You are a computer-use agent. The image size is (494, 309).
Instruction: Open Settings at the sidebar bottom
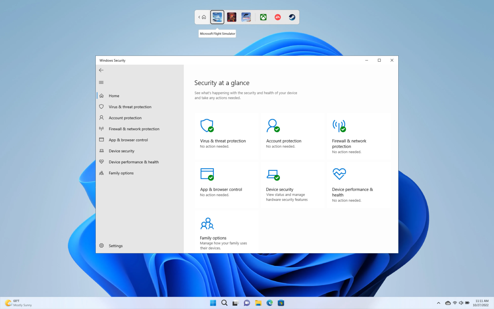[x=140, y=246]
